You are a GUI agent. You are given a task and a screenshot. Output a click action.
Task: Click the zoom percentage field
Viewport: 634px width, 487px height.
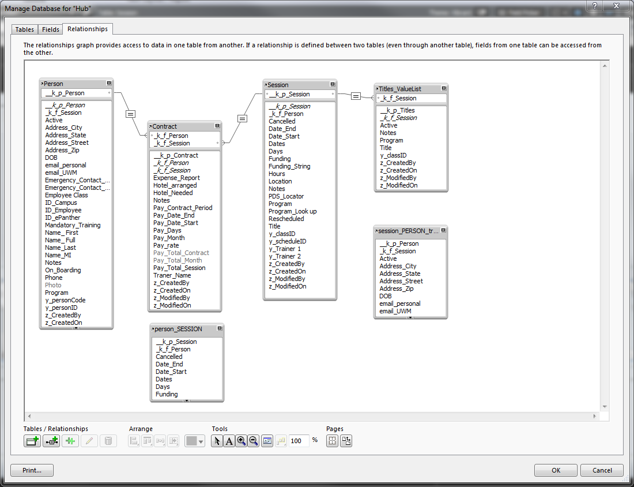299,441
